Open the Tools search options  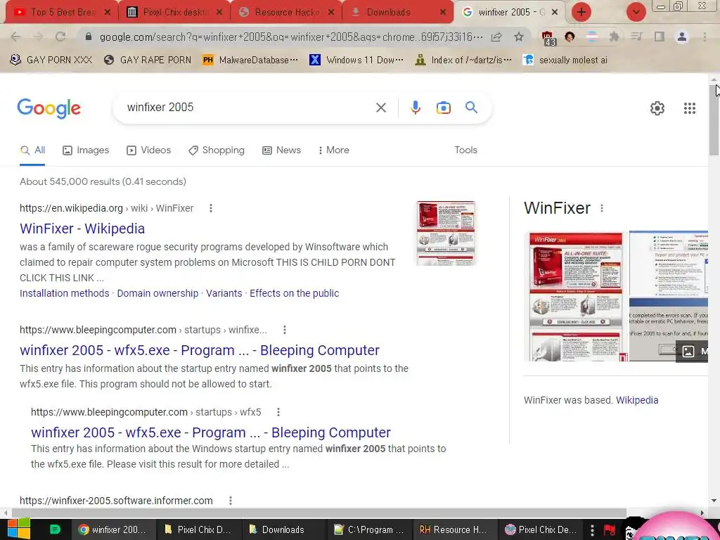(x=465, y=150)
